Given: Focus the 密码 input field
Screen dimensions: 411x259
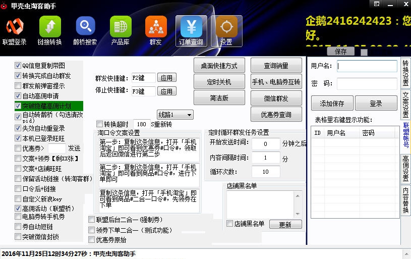Looking at the screenshot, I should click(367, 84).
